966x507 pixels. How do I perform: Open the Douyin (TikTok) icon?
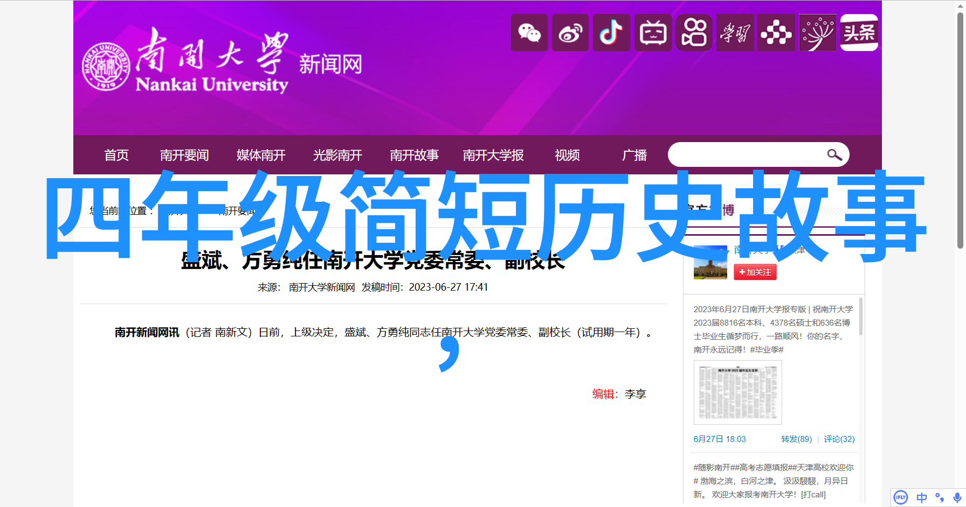click(611, 33)
